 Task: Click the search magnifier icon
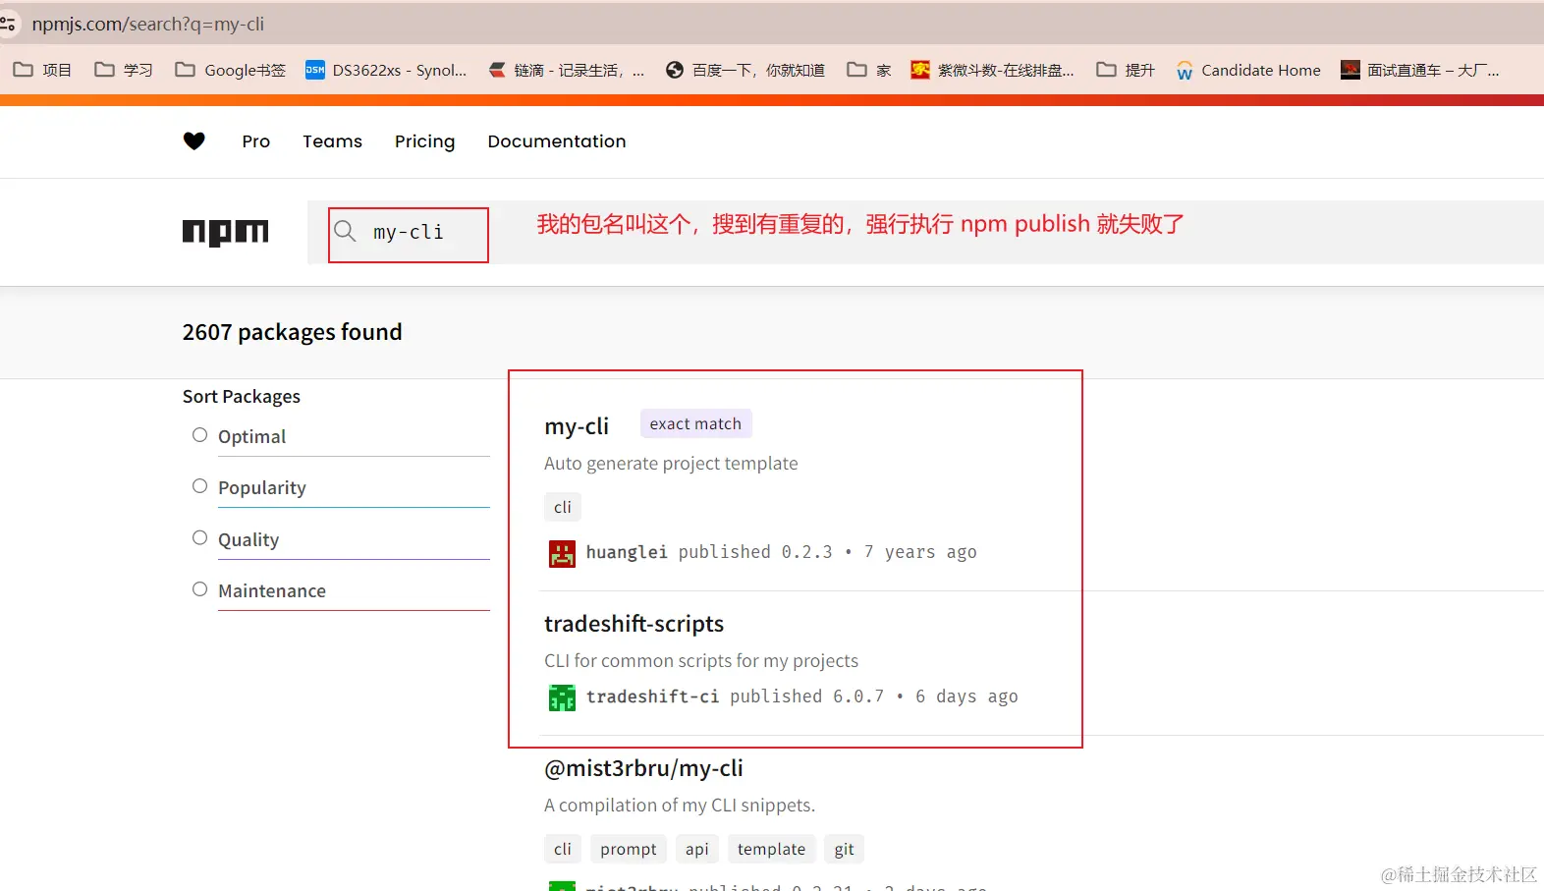[x=345, y=232]
